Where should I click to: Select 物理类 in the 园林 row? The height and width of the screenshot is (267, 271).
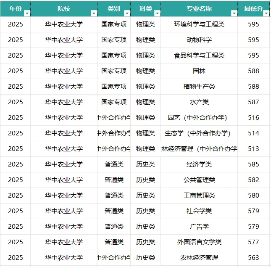click(x=145, y=71)
